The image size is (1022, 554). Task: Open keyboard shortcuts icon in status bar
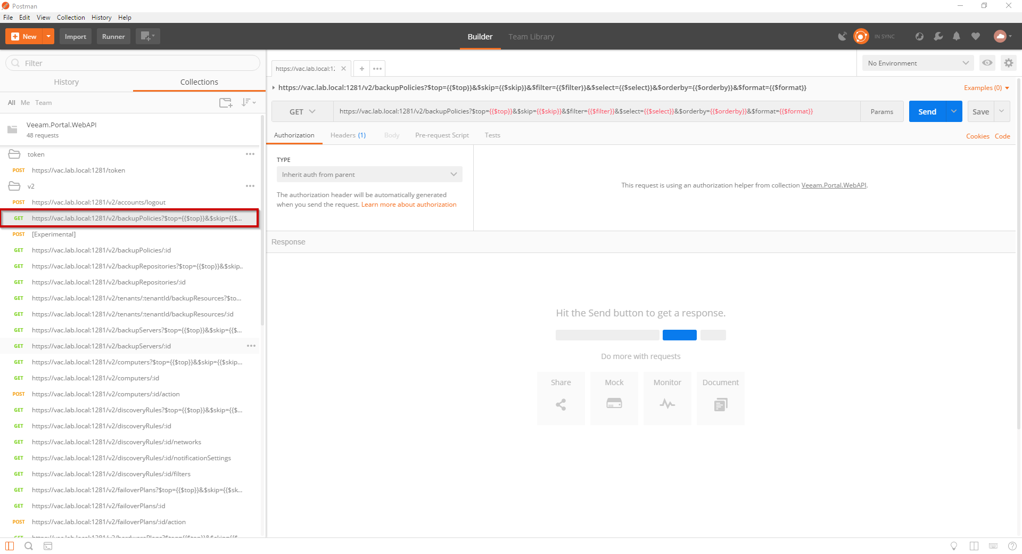click(x=993, y=546)
